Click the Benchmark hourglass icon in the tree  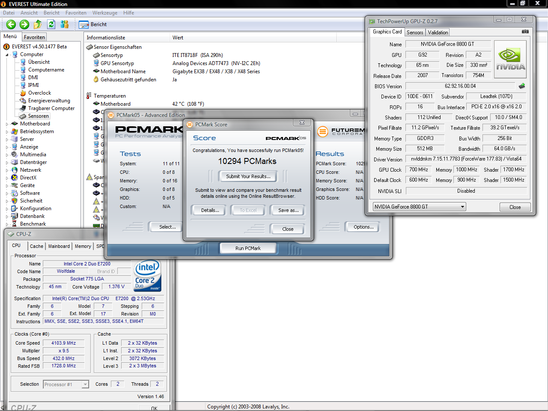(15, 224)
